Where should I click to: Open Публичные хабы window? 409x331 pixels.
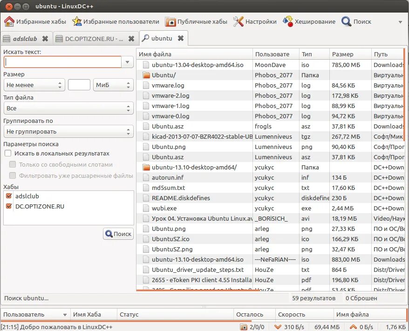[196, 21]
